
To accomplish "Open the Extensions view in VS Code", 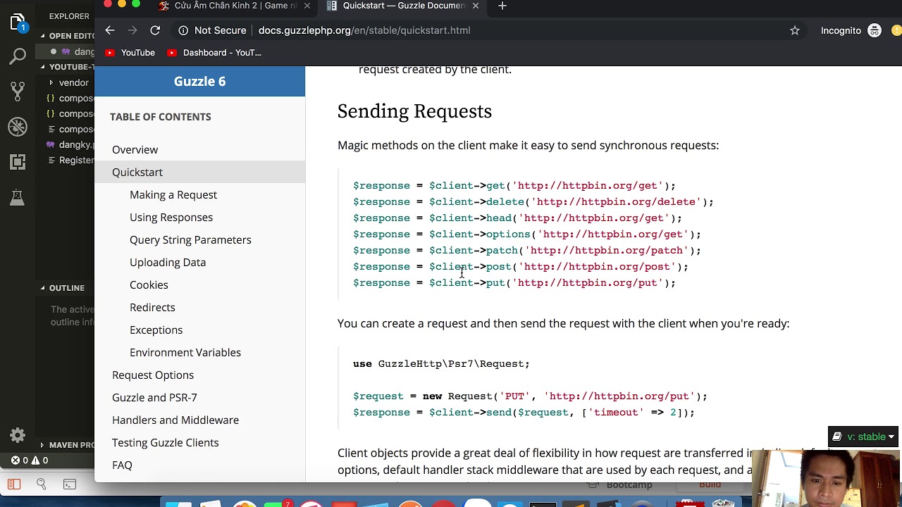I will [18, 161].
